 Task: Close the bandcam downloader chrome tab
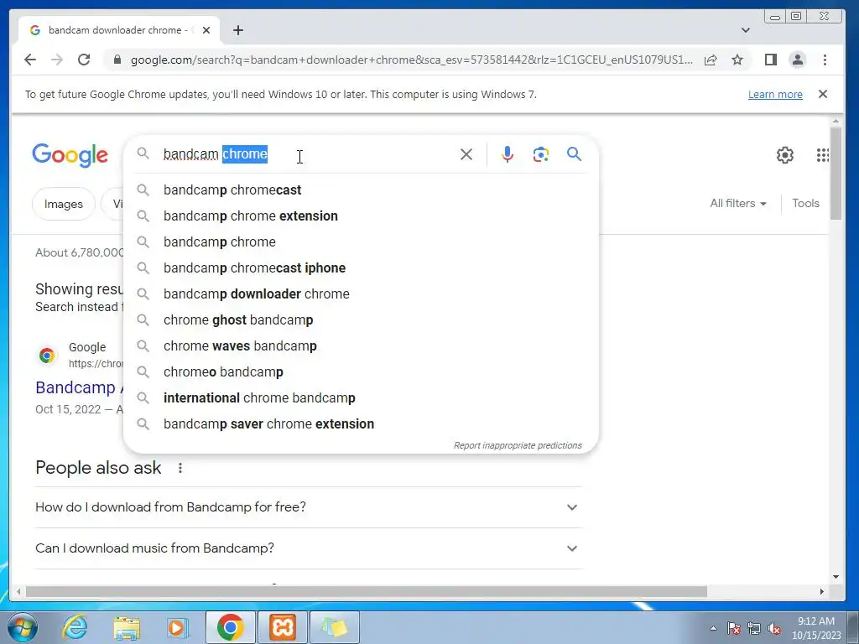206,30
